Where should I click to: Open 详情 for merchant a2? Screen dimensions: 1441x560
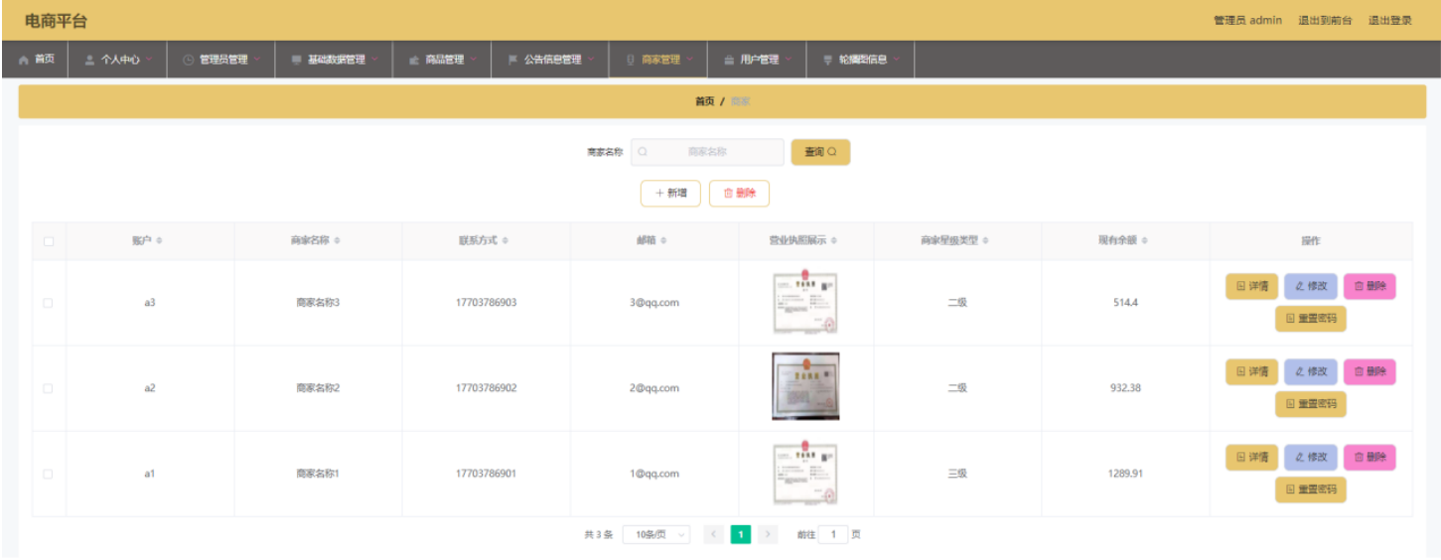click(1251, 371)
